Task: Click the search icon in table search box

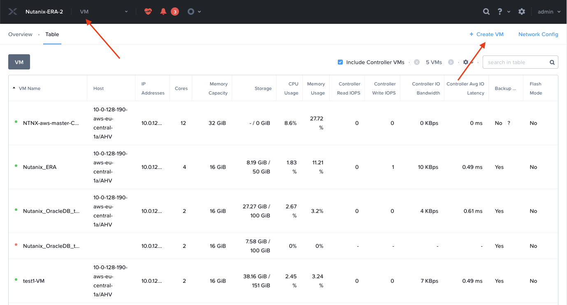Action: tap(552, 62)
